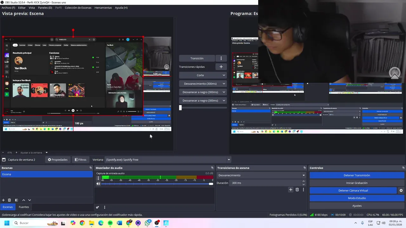Toggle Modo Estudio off
Image resolution: width=406 pixels, height=228 pixels.
coord(357,198)
